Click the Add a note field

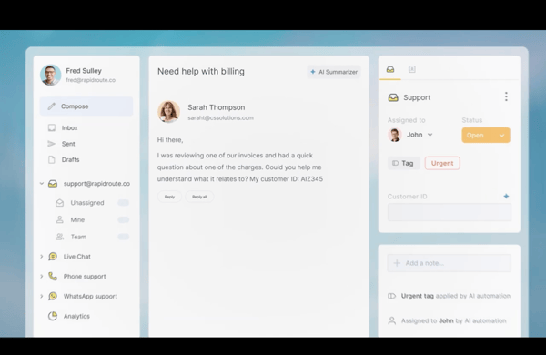(450, 263)
